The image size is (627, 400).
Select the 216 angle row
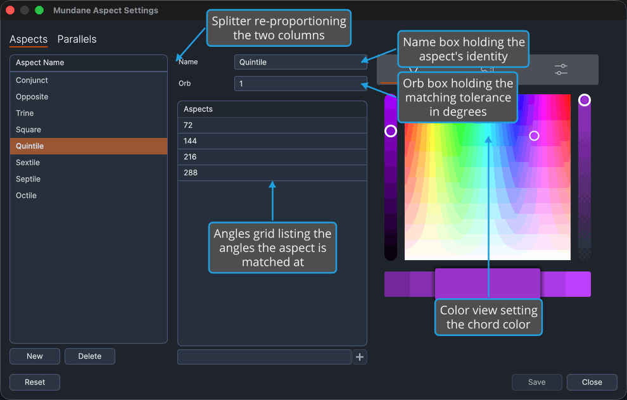point(272,156)
